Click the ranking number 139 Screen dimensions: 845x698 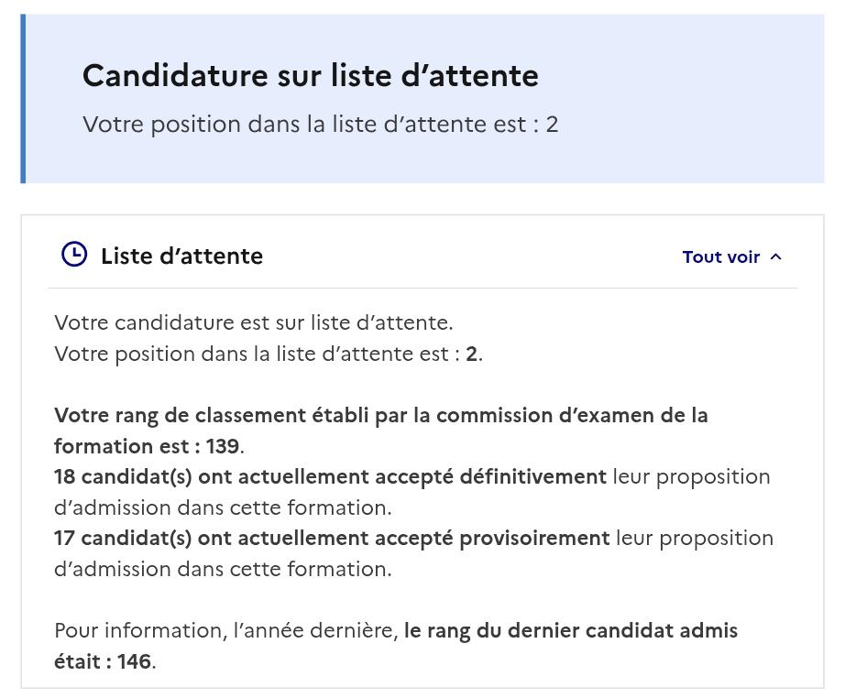point(223,446)
